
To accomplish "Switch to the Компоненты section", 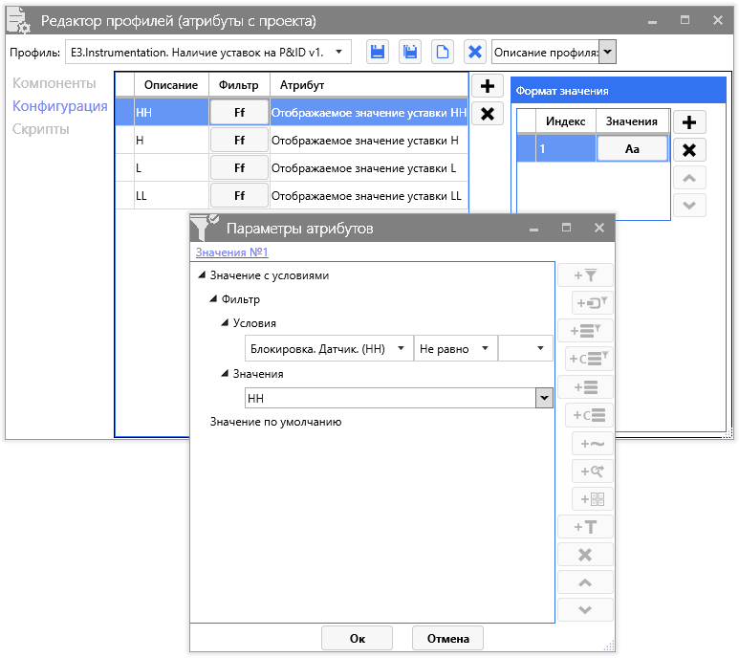I will pyautogui.click(x=54, y=83).
